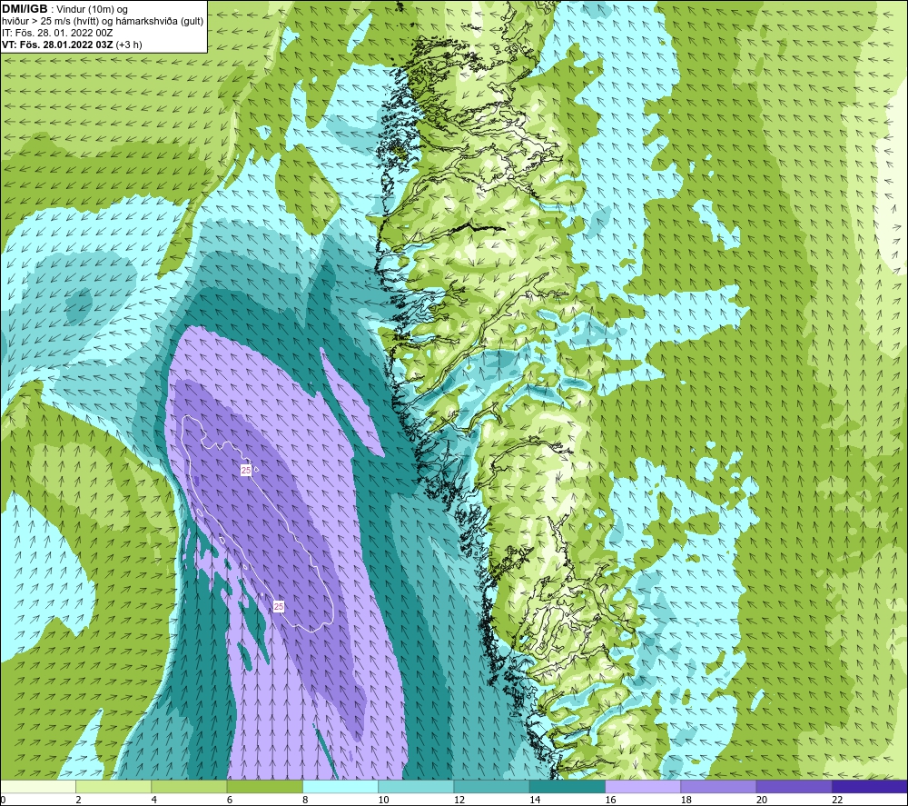The height and width of the screenshot is (806, 908).
Task: Click the '8' scale label
Action: 305,800
